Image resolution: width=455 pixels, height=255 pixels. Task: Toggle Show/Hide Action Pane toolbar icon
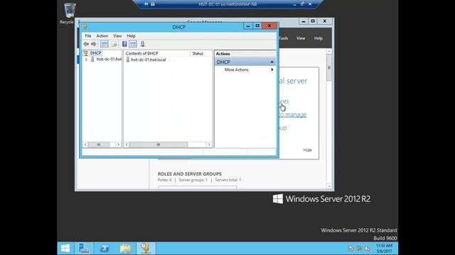(x=133, y=44)
